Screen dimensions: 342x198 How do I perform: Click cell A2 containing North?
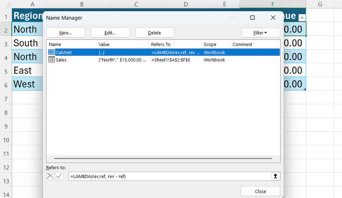click(28, 29)
